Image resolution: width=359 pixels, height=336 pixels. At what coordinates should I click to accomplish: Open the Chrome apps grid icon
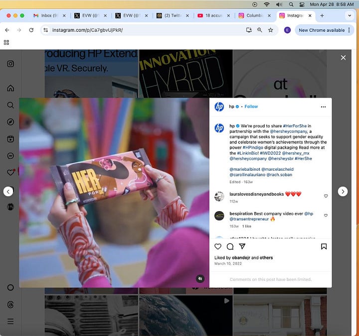click(x=6, y=42)
